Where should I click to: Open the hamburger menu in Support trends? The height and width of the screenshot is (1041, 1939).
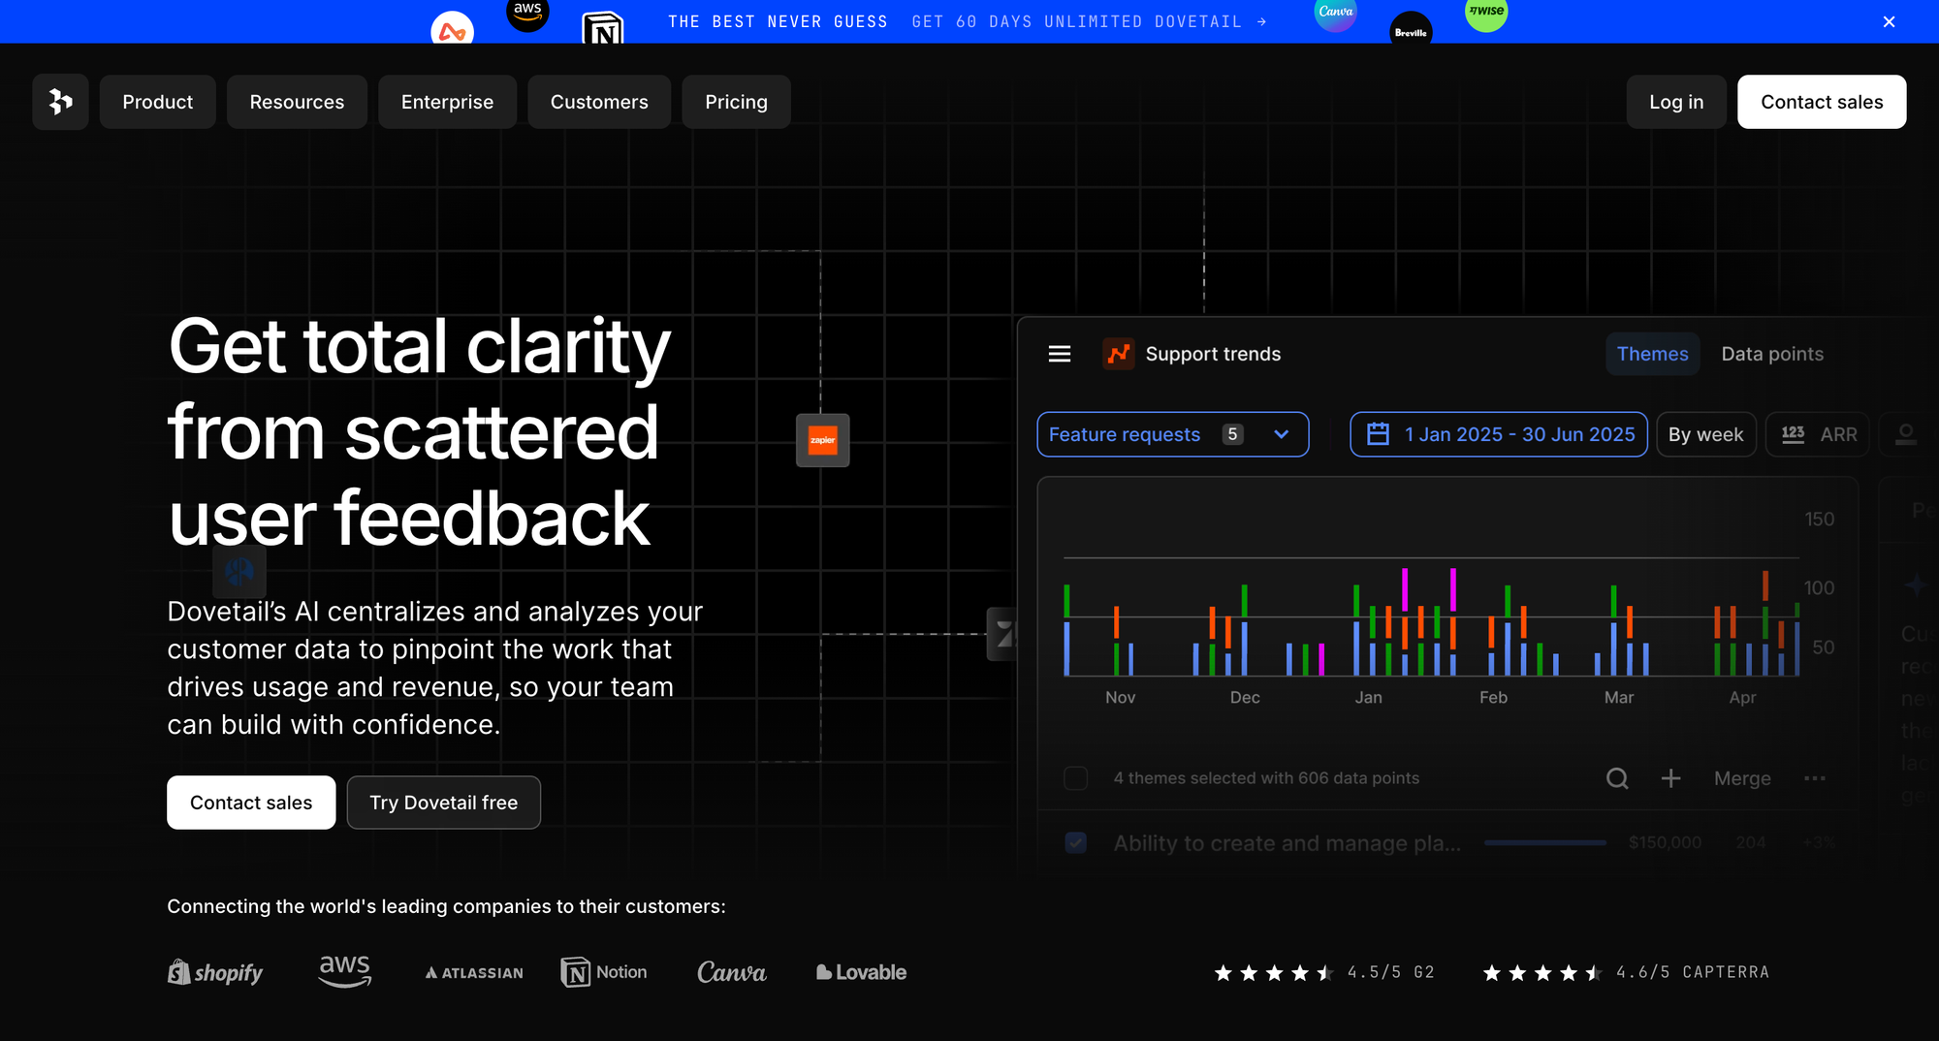[x=1060, y=354]
